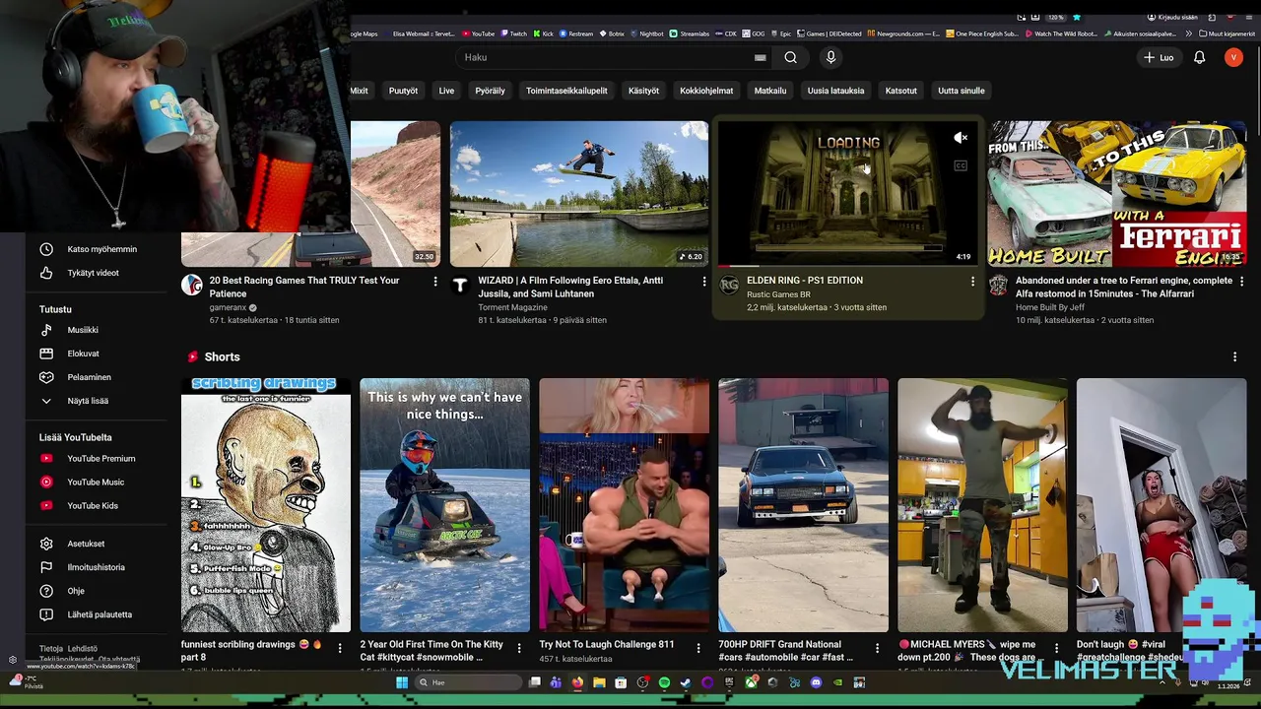Start voice search with microphone icon
Image resolution: width=1261 pixels, height=709 pixels.
coord(830,57)
